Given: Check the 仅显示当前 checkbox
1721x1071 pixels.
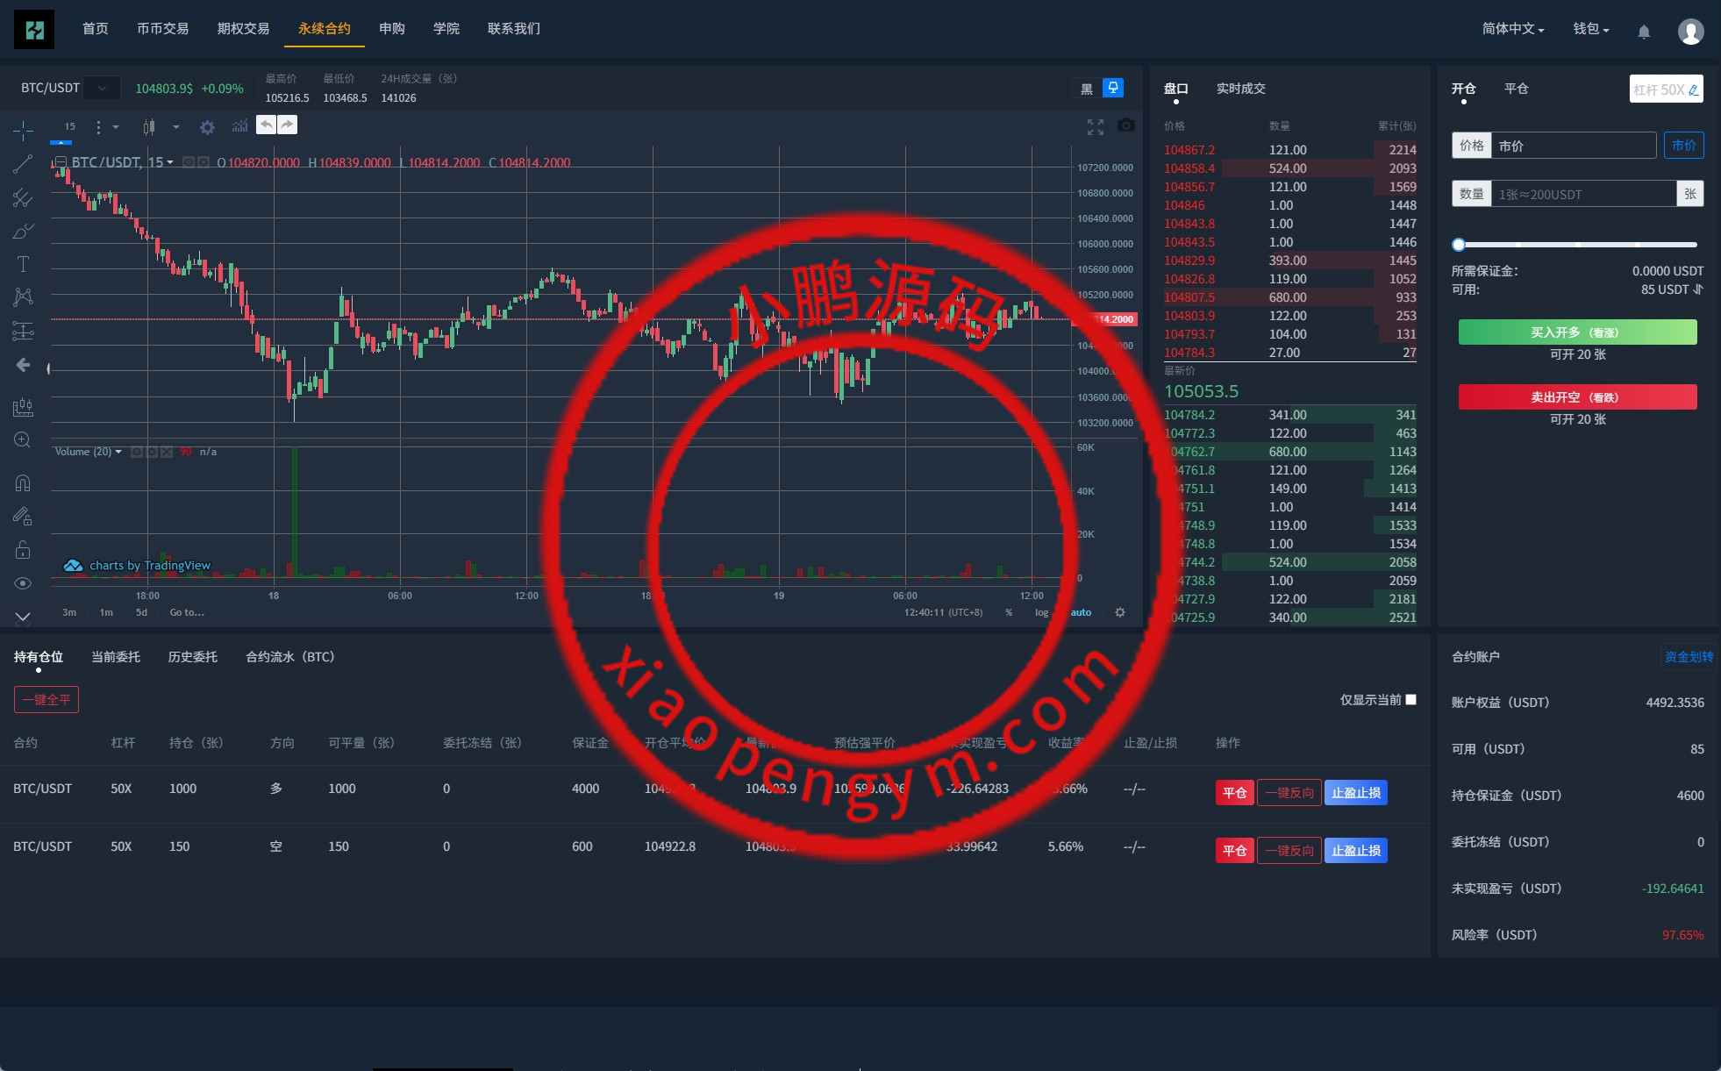Looking at the screenshot, I should click(1410, 699).
